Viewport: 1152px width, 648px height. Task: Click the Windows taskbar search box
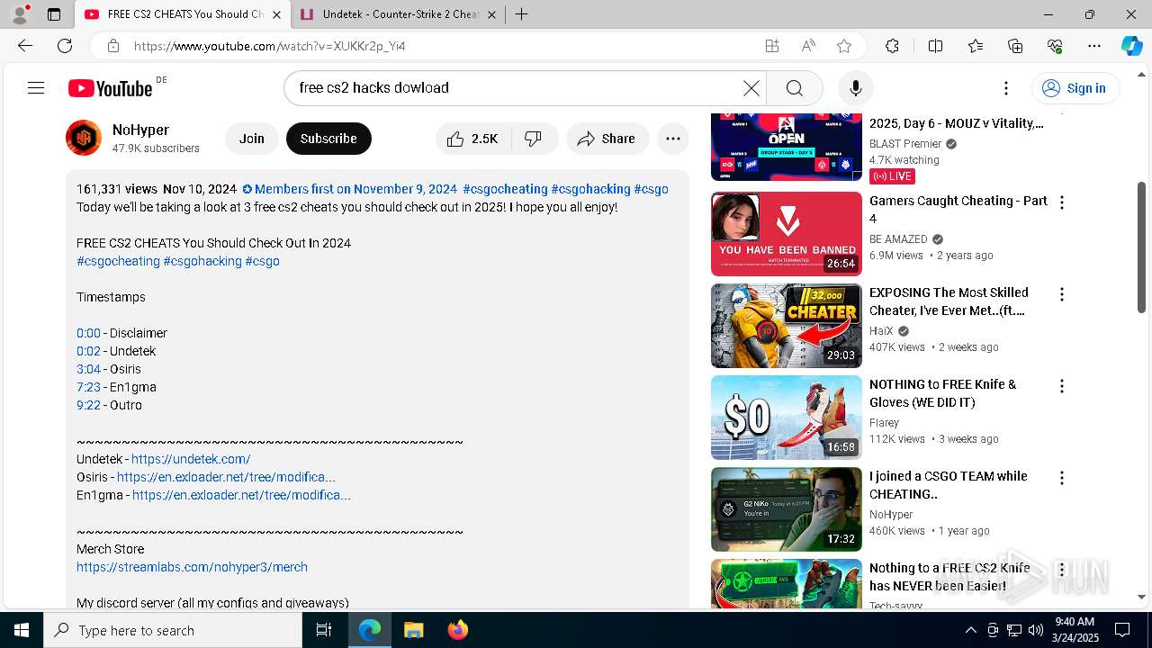[x=173, y=630]
